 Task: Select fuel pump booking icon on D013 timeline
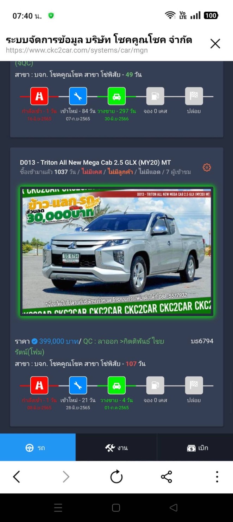pos(155,386)
